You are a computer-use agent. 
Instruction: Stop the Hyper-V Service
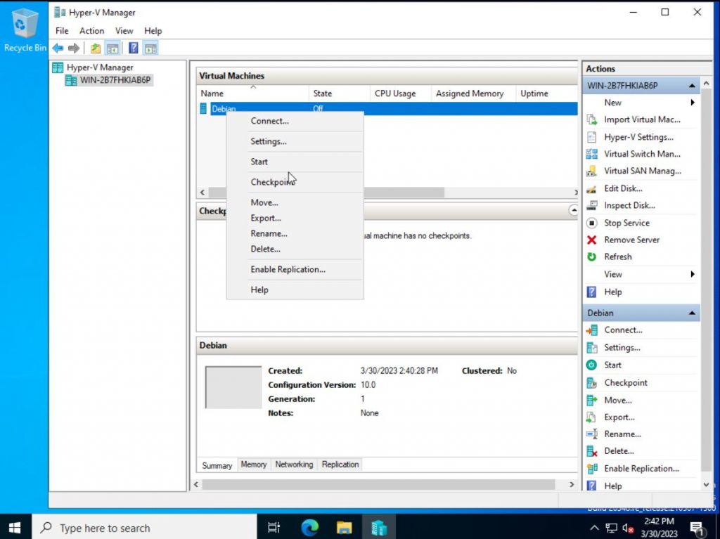click(x=627, y=223)
